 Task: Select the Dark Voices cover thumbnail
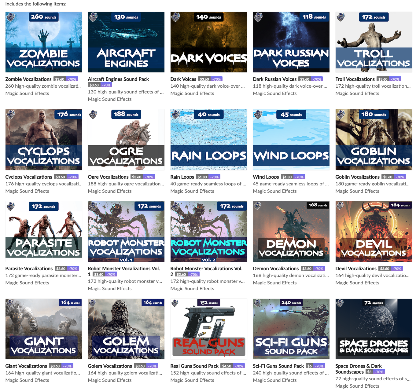(x=209, y=42)
